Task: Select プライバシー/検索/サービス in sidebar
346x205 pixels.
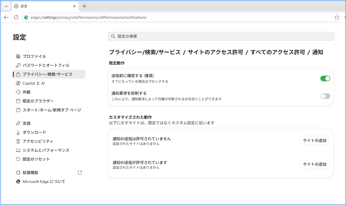Action: [x=49, y=74]
